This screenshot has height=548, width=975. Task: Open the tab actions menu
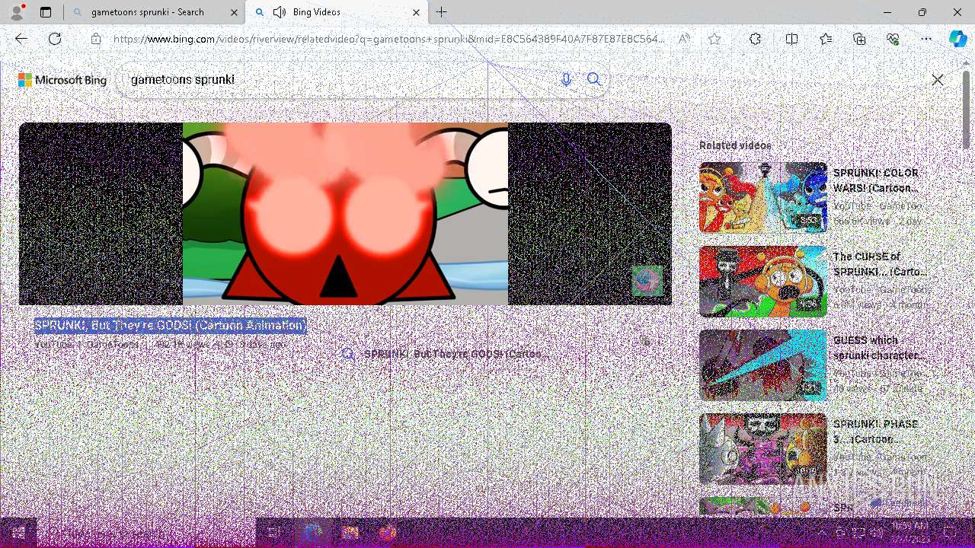click(46, 12)
